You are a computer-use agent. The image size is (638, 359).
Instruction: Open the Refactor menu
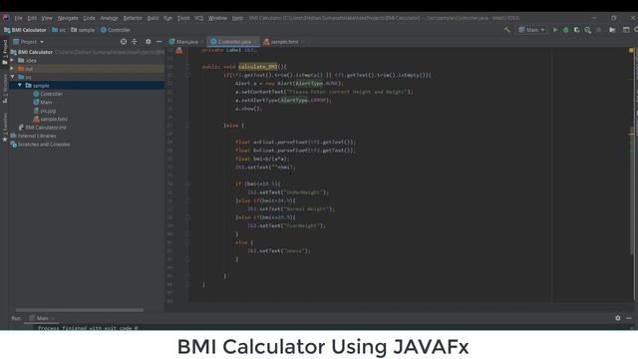(133, 18)
